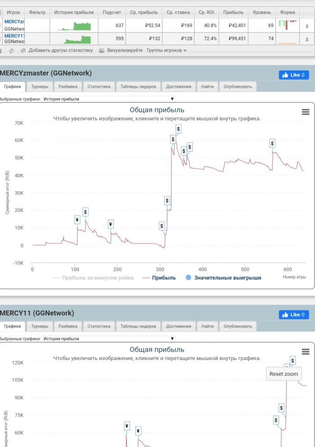The height and width of the screenshot is (447, 315).
Task: Open Турниры tab under MERCY11
Action: coord(40,326)
